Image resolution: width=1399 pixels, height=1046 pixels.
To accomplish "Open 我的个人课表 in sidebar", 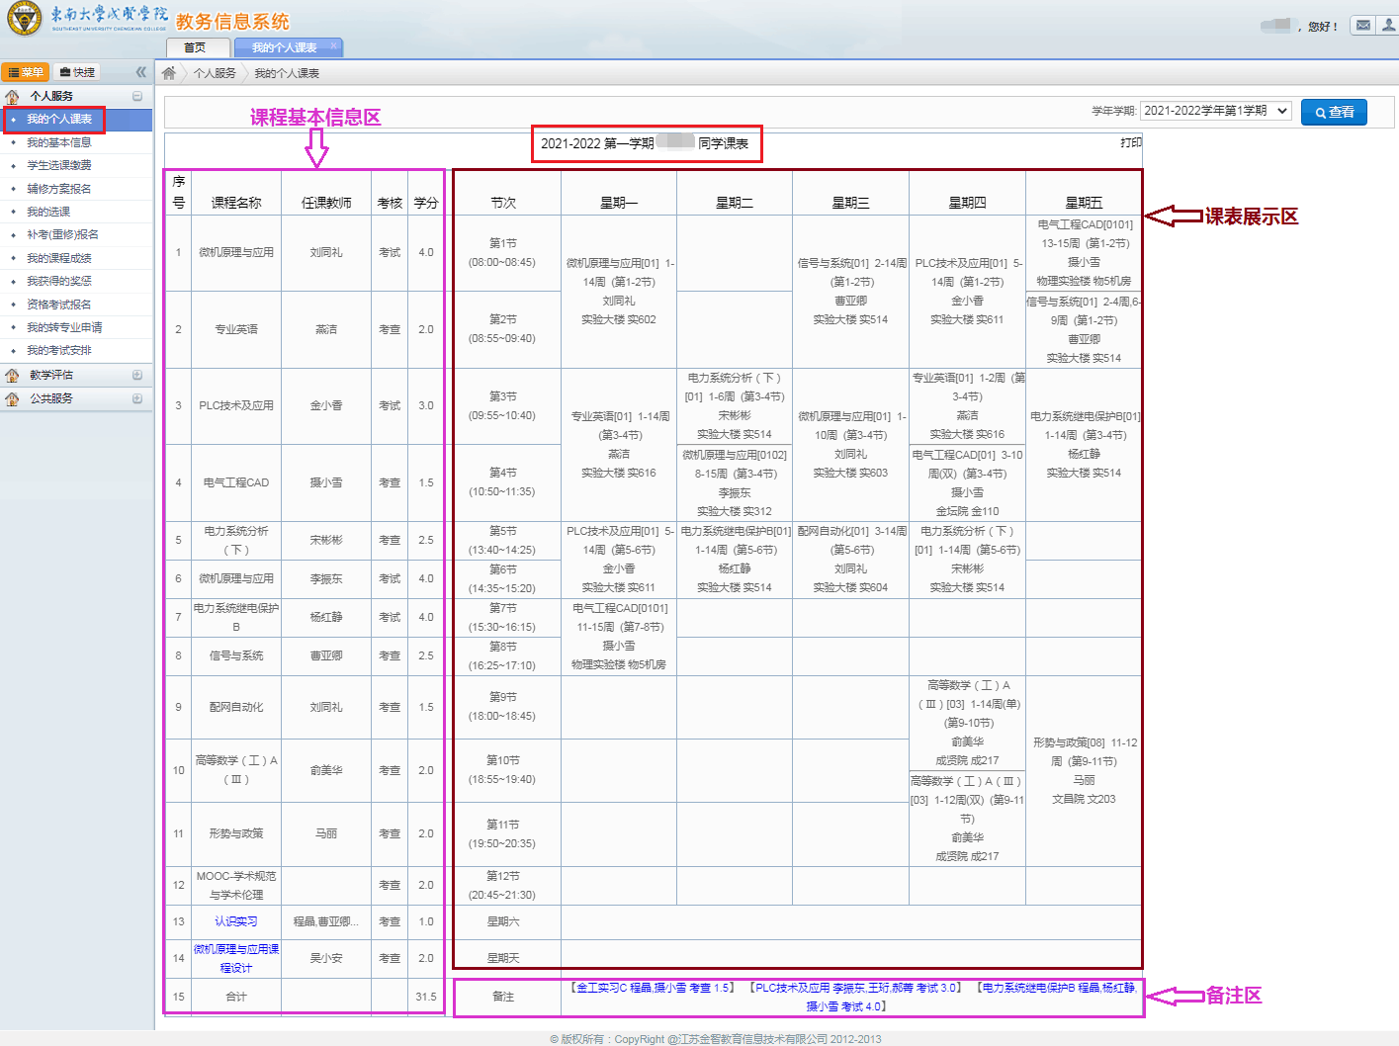I will [x=59, y=119].
